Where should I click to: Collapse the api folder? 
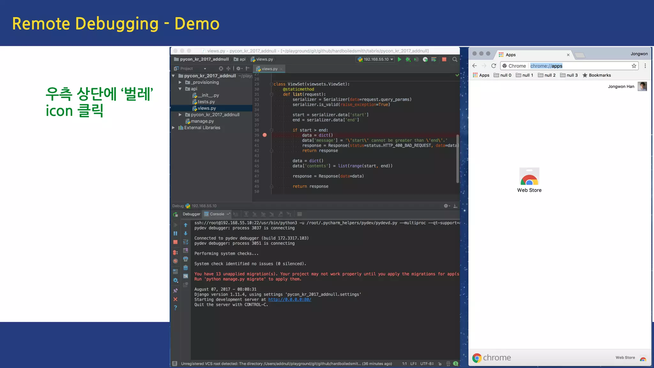point(180,89)
